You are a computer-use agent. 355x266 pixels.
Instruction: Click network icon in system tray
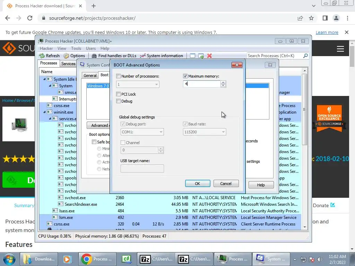click(x=303, y=259)
